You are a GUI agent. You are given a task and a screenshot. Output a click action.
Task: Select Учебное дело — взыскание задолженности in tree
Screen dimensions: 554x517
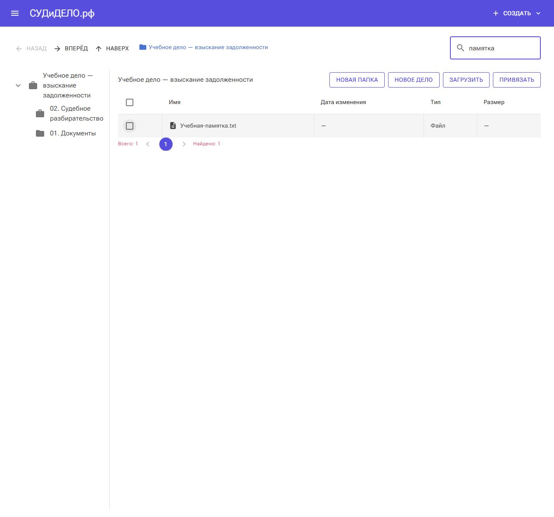(67, 85)
